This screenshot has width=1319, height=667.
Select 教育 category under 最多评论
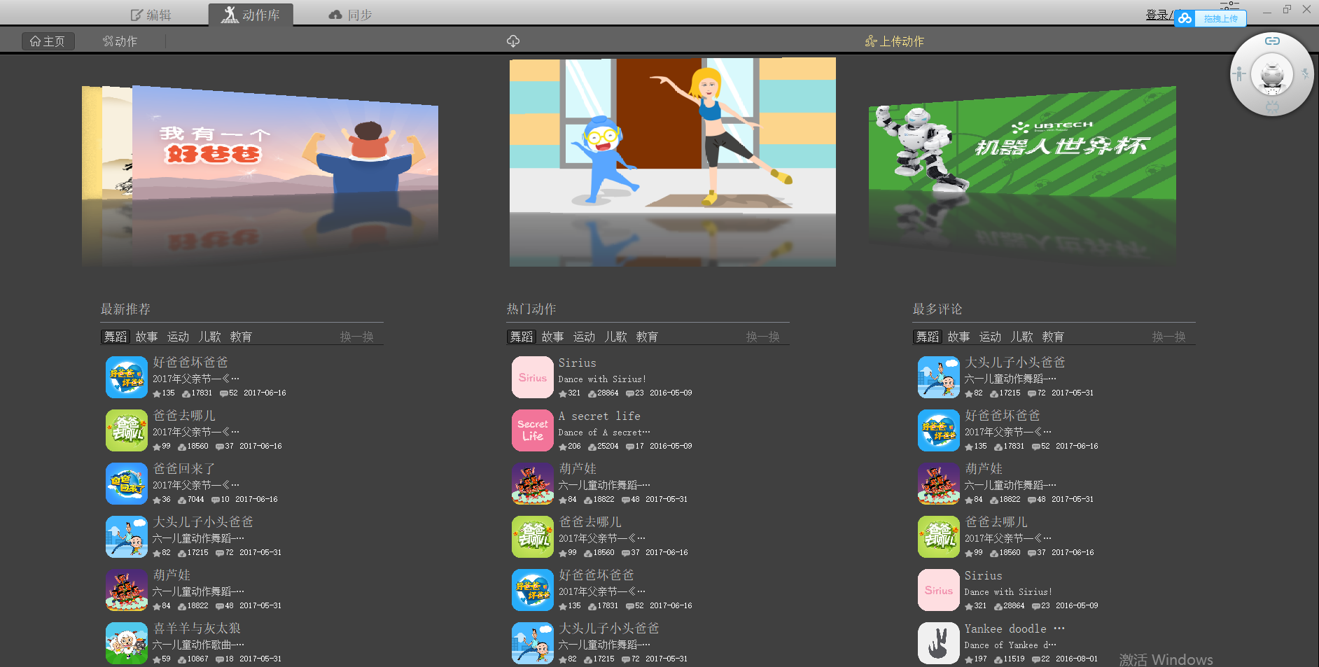(x=1054, y=337)
